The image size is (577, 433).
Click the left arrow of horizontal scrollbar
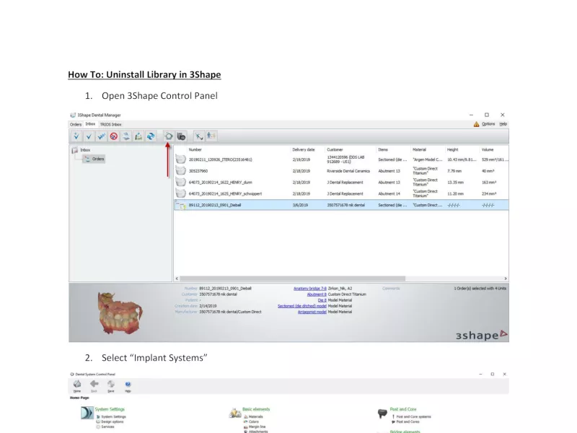click(177, 279)
